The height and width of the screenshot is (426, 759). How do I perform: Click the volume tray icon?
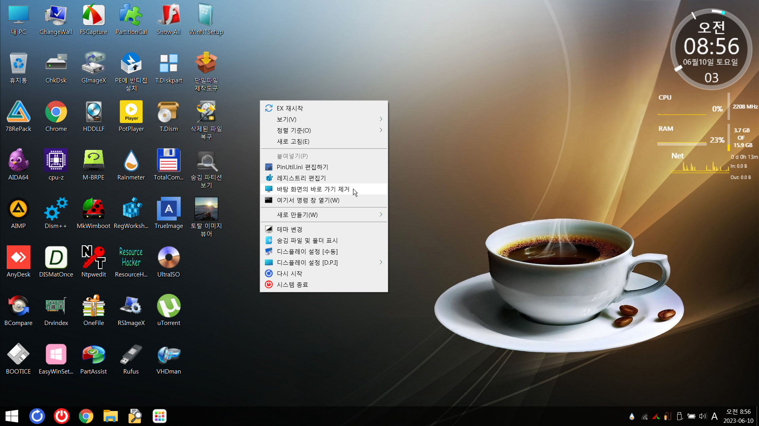click(702, 416)
